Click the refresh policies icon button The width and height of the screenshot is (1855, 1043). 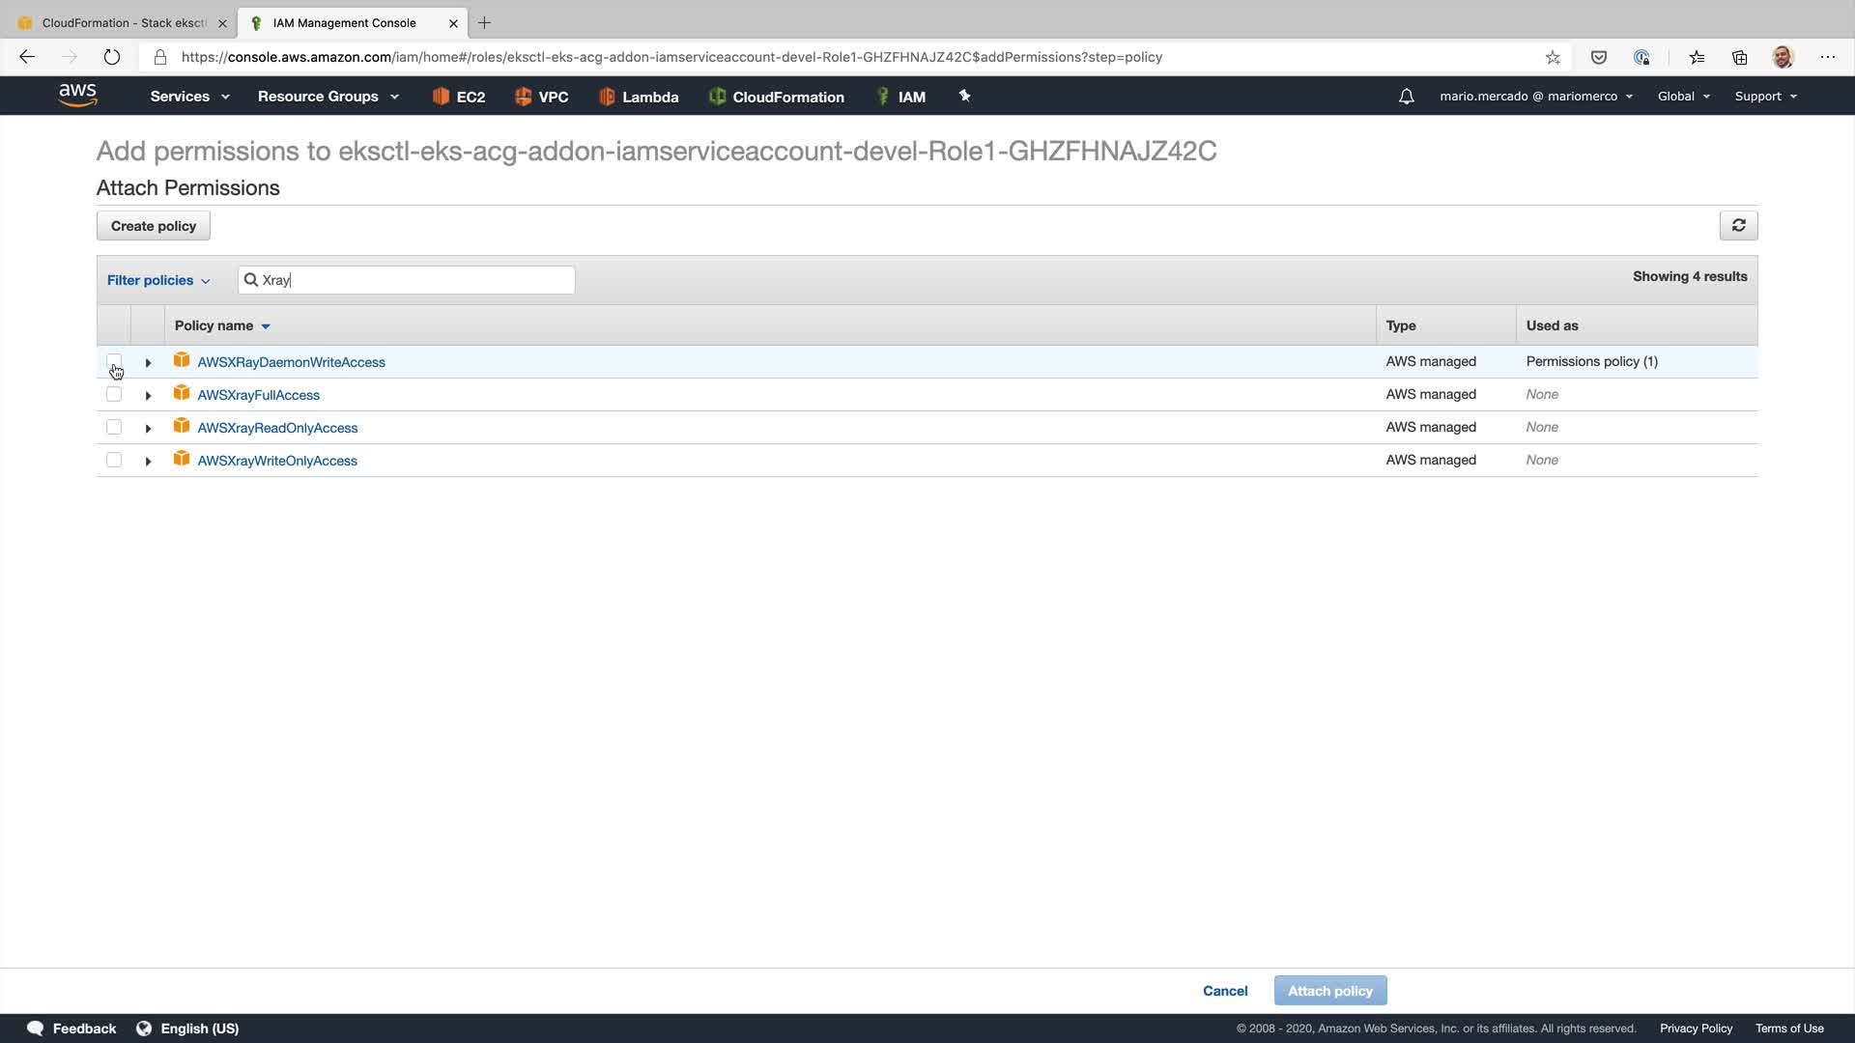coord(1738,225)
